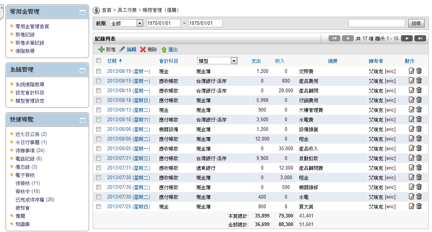Toggle the select-all header checkbox

pos(98,60)
